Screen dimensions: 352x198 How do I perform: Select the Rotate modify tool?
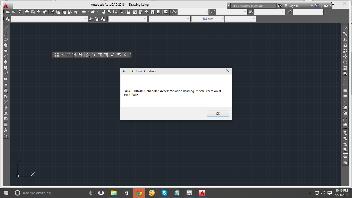[x=345, y=62]
